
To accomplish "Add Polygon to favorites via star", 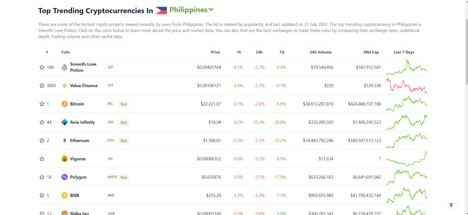I will pyautogui.click(x=42, y=177).
